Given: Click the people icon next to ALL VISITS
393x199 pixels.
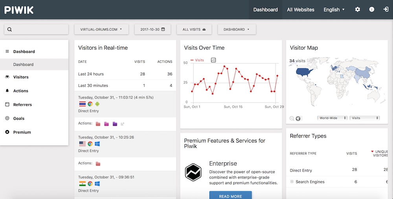Looking at the screenshot, I should pos(204,29).
